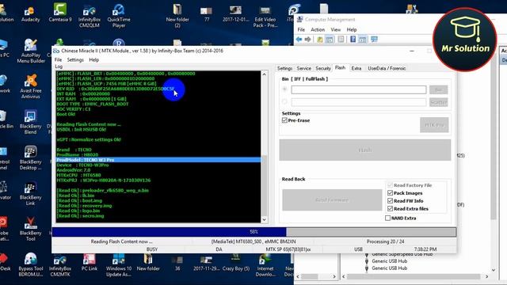Click the 'BUSY' status bar cell
The height and width of the screenshot is (285, 507).
point(152,249)
